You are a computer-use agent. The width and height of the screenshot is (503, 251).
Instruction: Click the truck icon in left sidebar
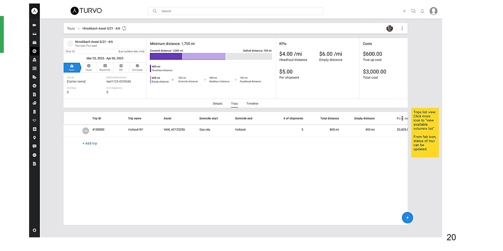(x=34, y=77)
